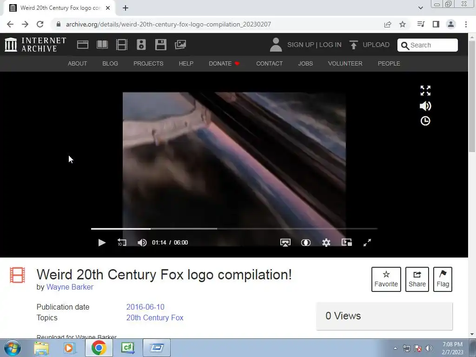
Task: Open the Chrome profile icon
Action: pyautogui.click(x=451, y=24)
